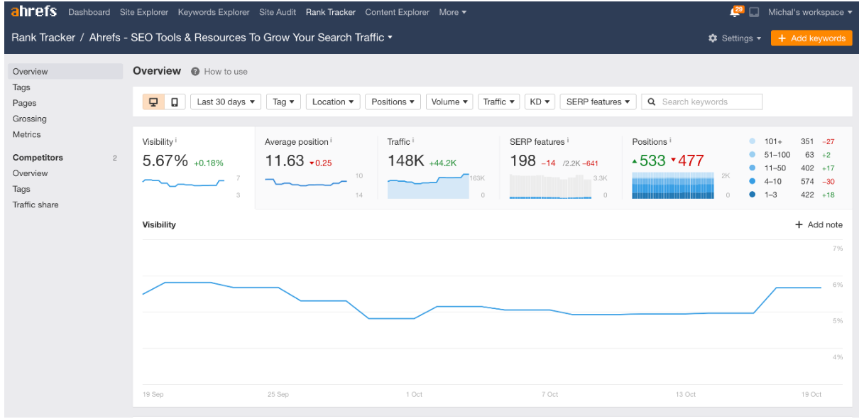Open Site Audit in top navigation
This screenshot has width=859, height=419.
click(278, 12)
